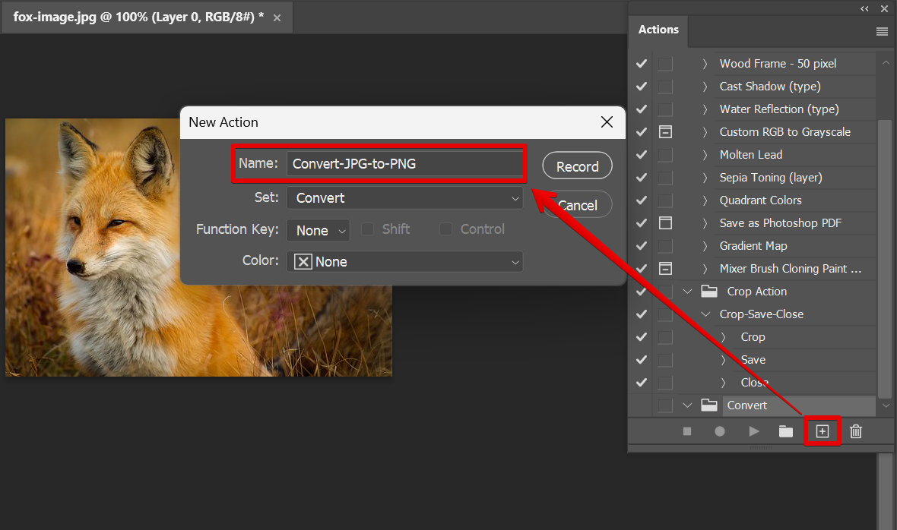Screen dimensions: 897x530
Task: Uncheck the Water Reflection (type) action
Action: (x=642, y=109)
